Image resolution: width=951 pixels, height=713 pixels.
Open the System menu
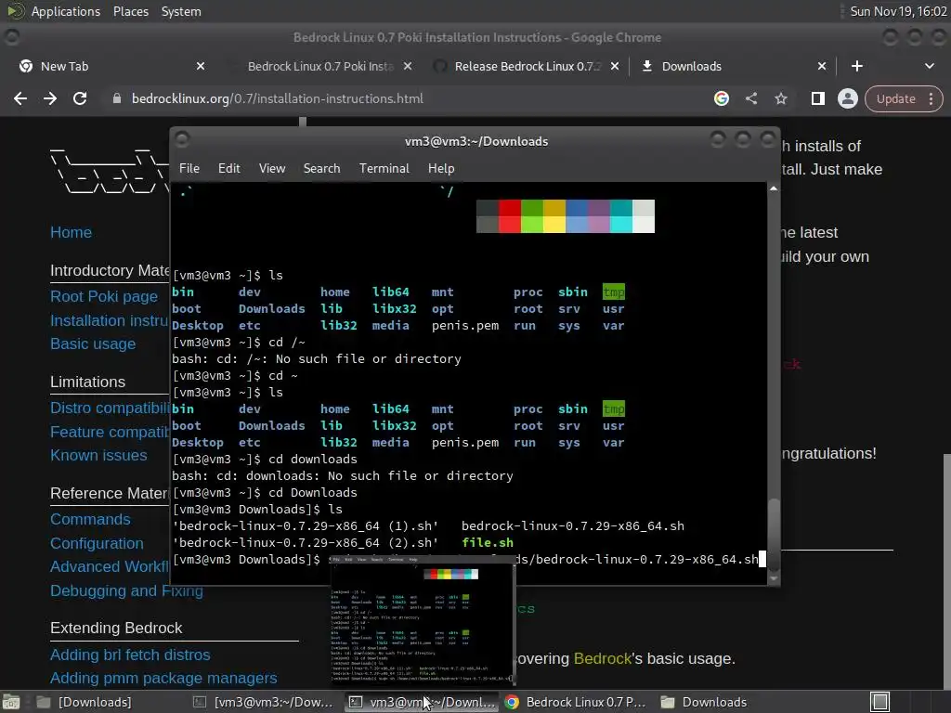[x=181, y=11]
